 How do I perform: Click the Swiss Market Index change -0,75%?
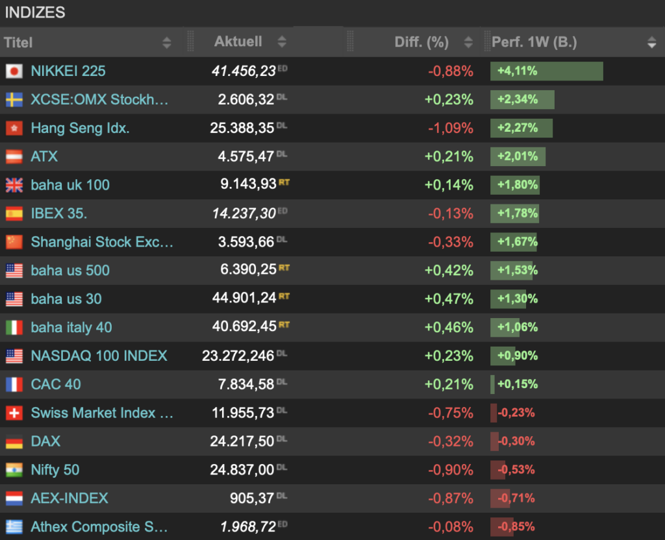click(x=451, y=413)
